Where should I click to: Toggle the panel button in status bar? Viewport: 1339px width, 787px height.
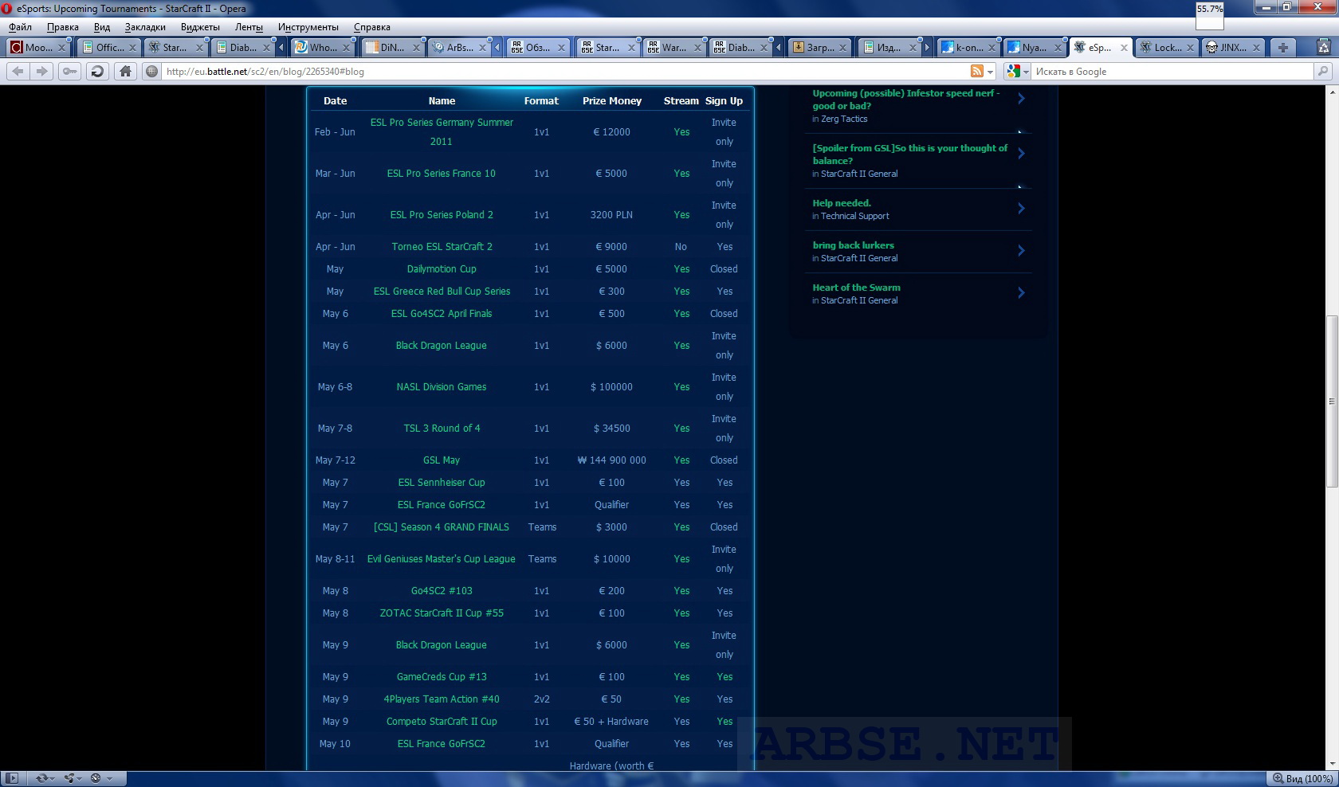(x=13, y=778)
